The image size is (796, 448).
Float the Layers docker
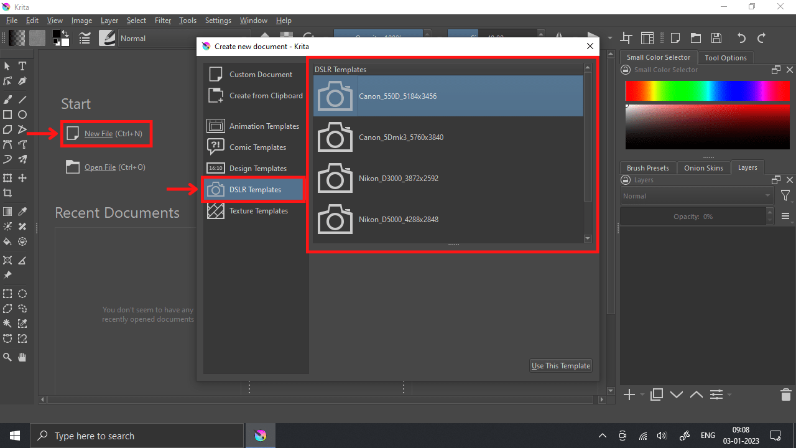(x=776, y=180)
